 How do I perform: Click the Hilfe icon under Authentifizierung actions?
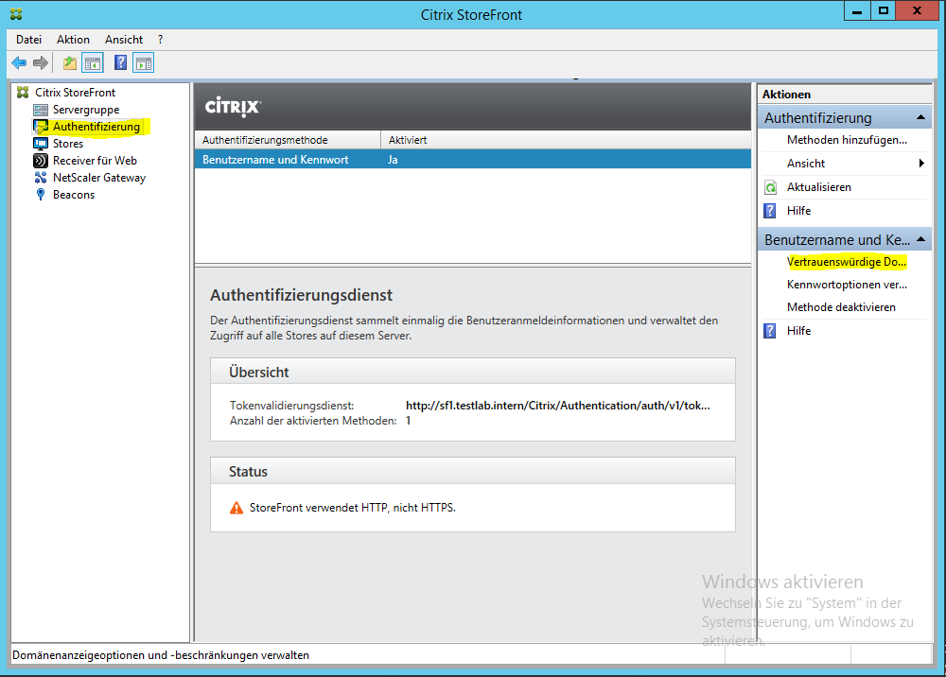(770, 211)
